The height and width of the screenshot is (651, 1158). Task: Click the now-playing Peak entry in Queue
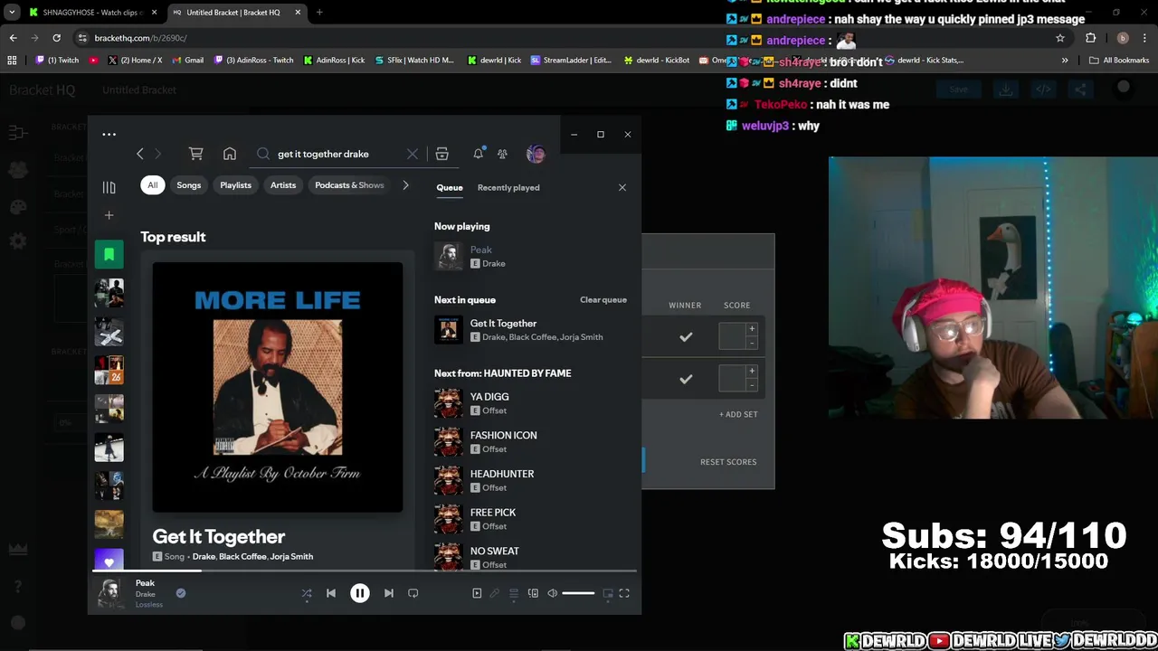(530, 257)
